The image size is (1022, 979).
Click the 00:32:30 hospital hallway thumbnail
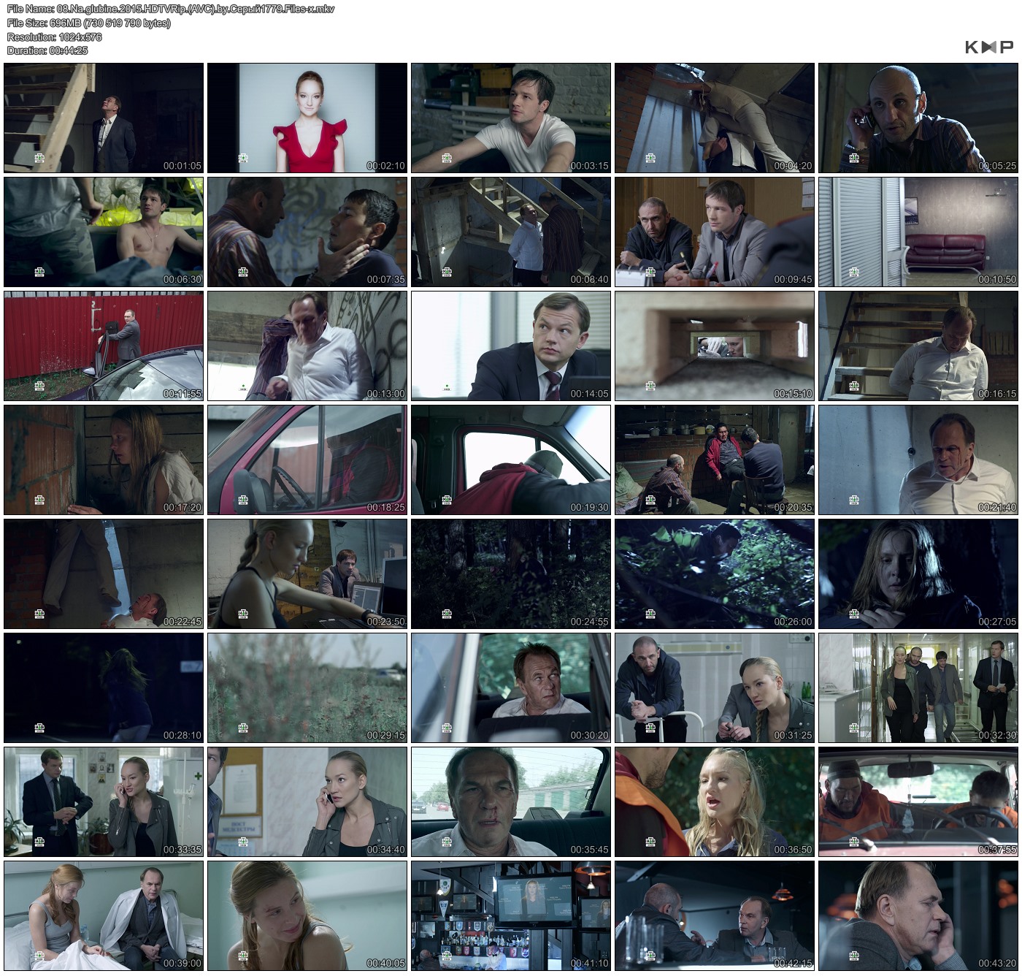pos(918,687)
